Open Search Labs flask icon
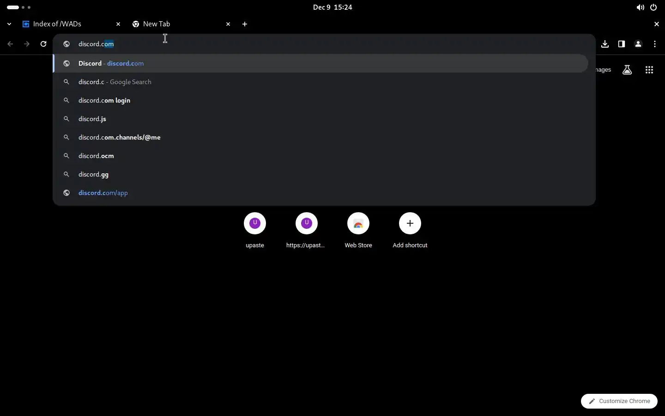Viewport: 665px width, 416px height. click(x=628, y=70)
